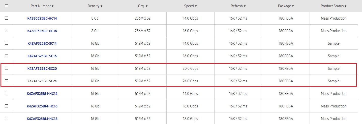Open the K4ZAF325BM-HC16 product link
Screen dimensions: 362x124
(42, 106)
